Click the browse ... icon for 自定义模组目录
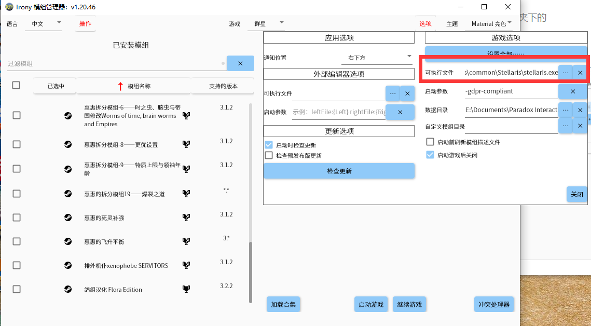Screen dimensions: 591x326 click(x=566, y=125)
